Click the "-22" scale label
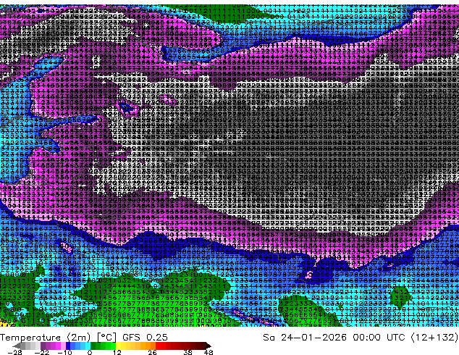The height and width of the screenshot is (355, 459). (42, 353)
